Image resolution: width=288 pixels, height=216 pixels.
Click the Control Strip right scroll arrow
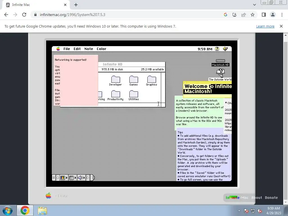pos(88,178)
